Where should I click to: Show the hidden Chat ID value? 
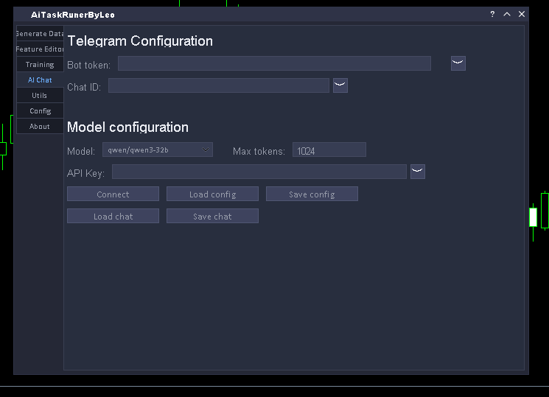click(x=340, y=85)
